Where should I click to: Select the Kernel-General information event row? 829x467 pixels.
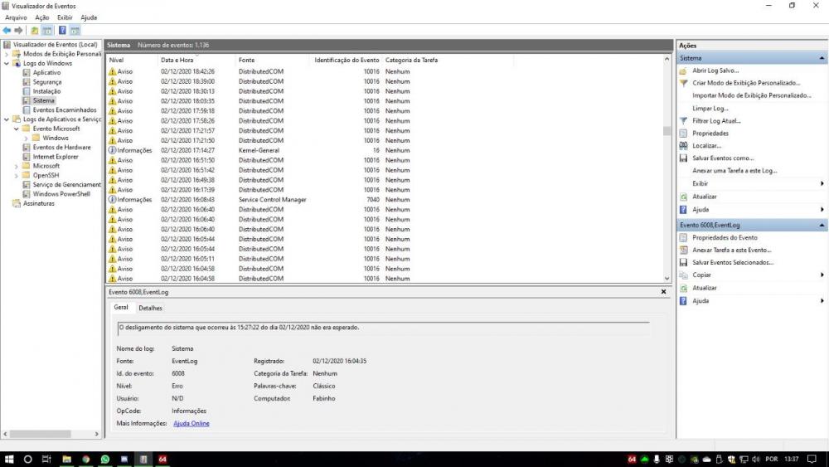coord(386,150)
